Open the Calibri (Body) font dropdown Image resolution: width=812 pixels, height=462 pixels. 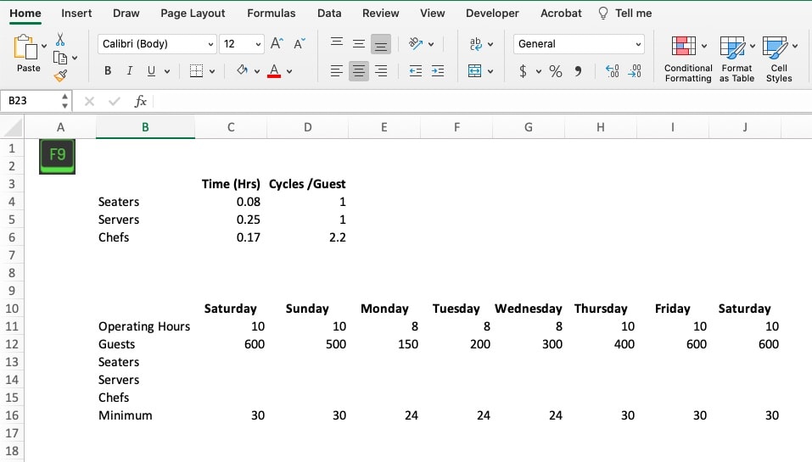[x=157, y=44]
